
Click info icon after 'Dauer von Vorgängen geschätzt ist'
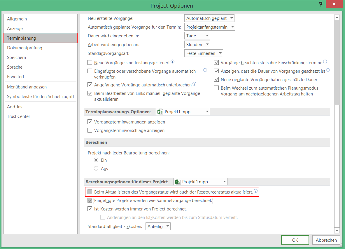pyautogui.click(x=328, y=70)
